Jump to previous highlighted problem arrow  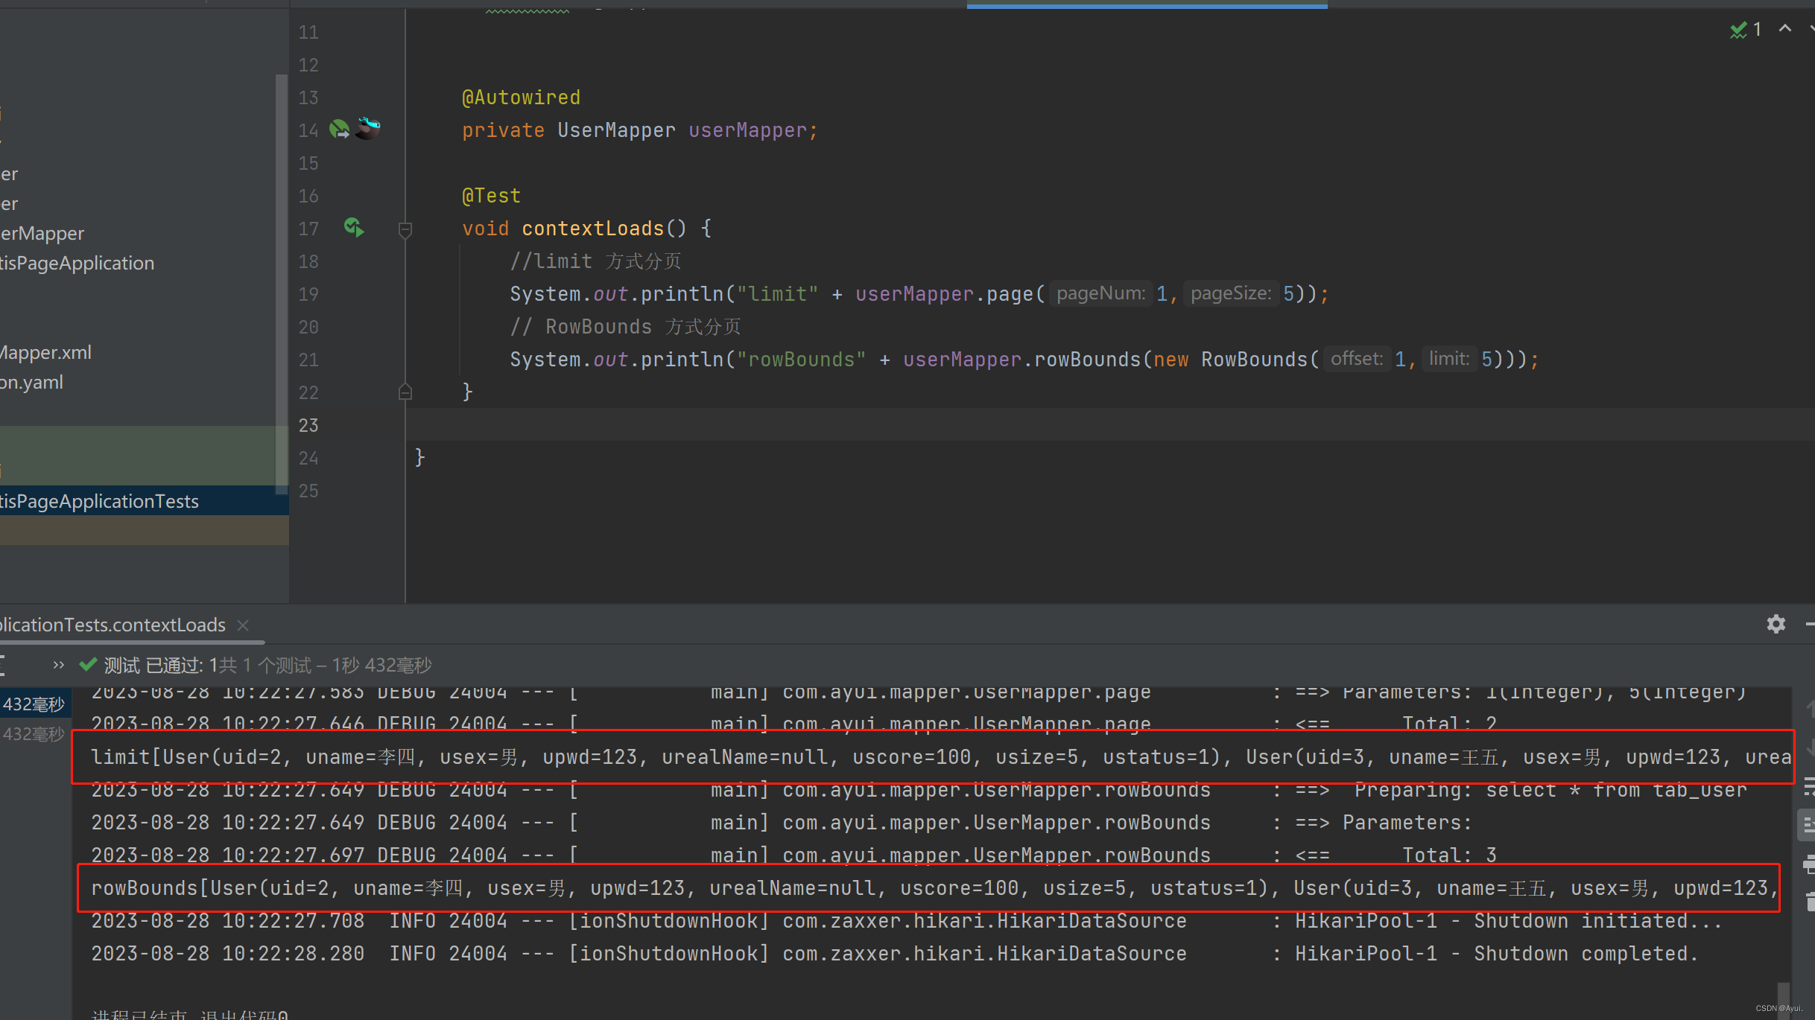pyautogui.click(x=1785, y=29)
